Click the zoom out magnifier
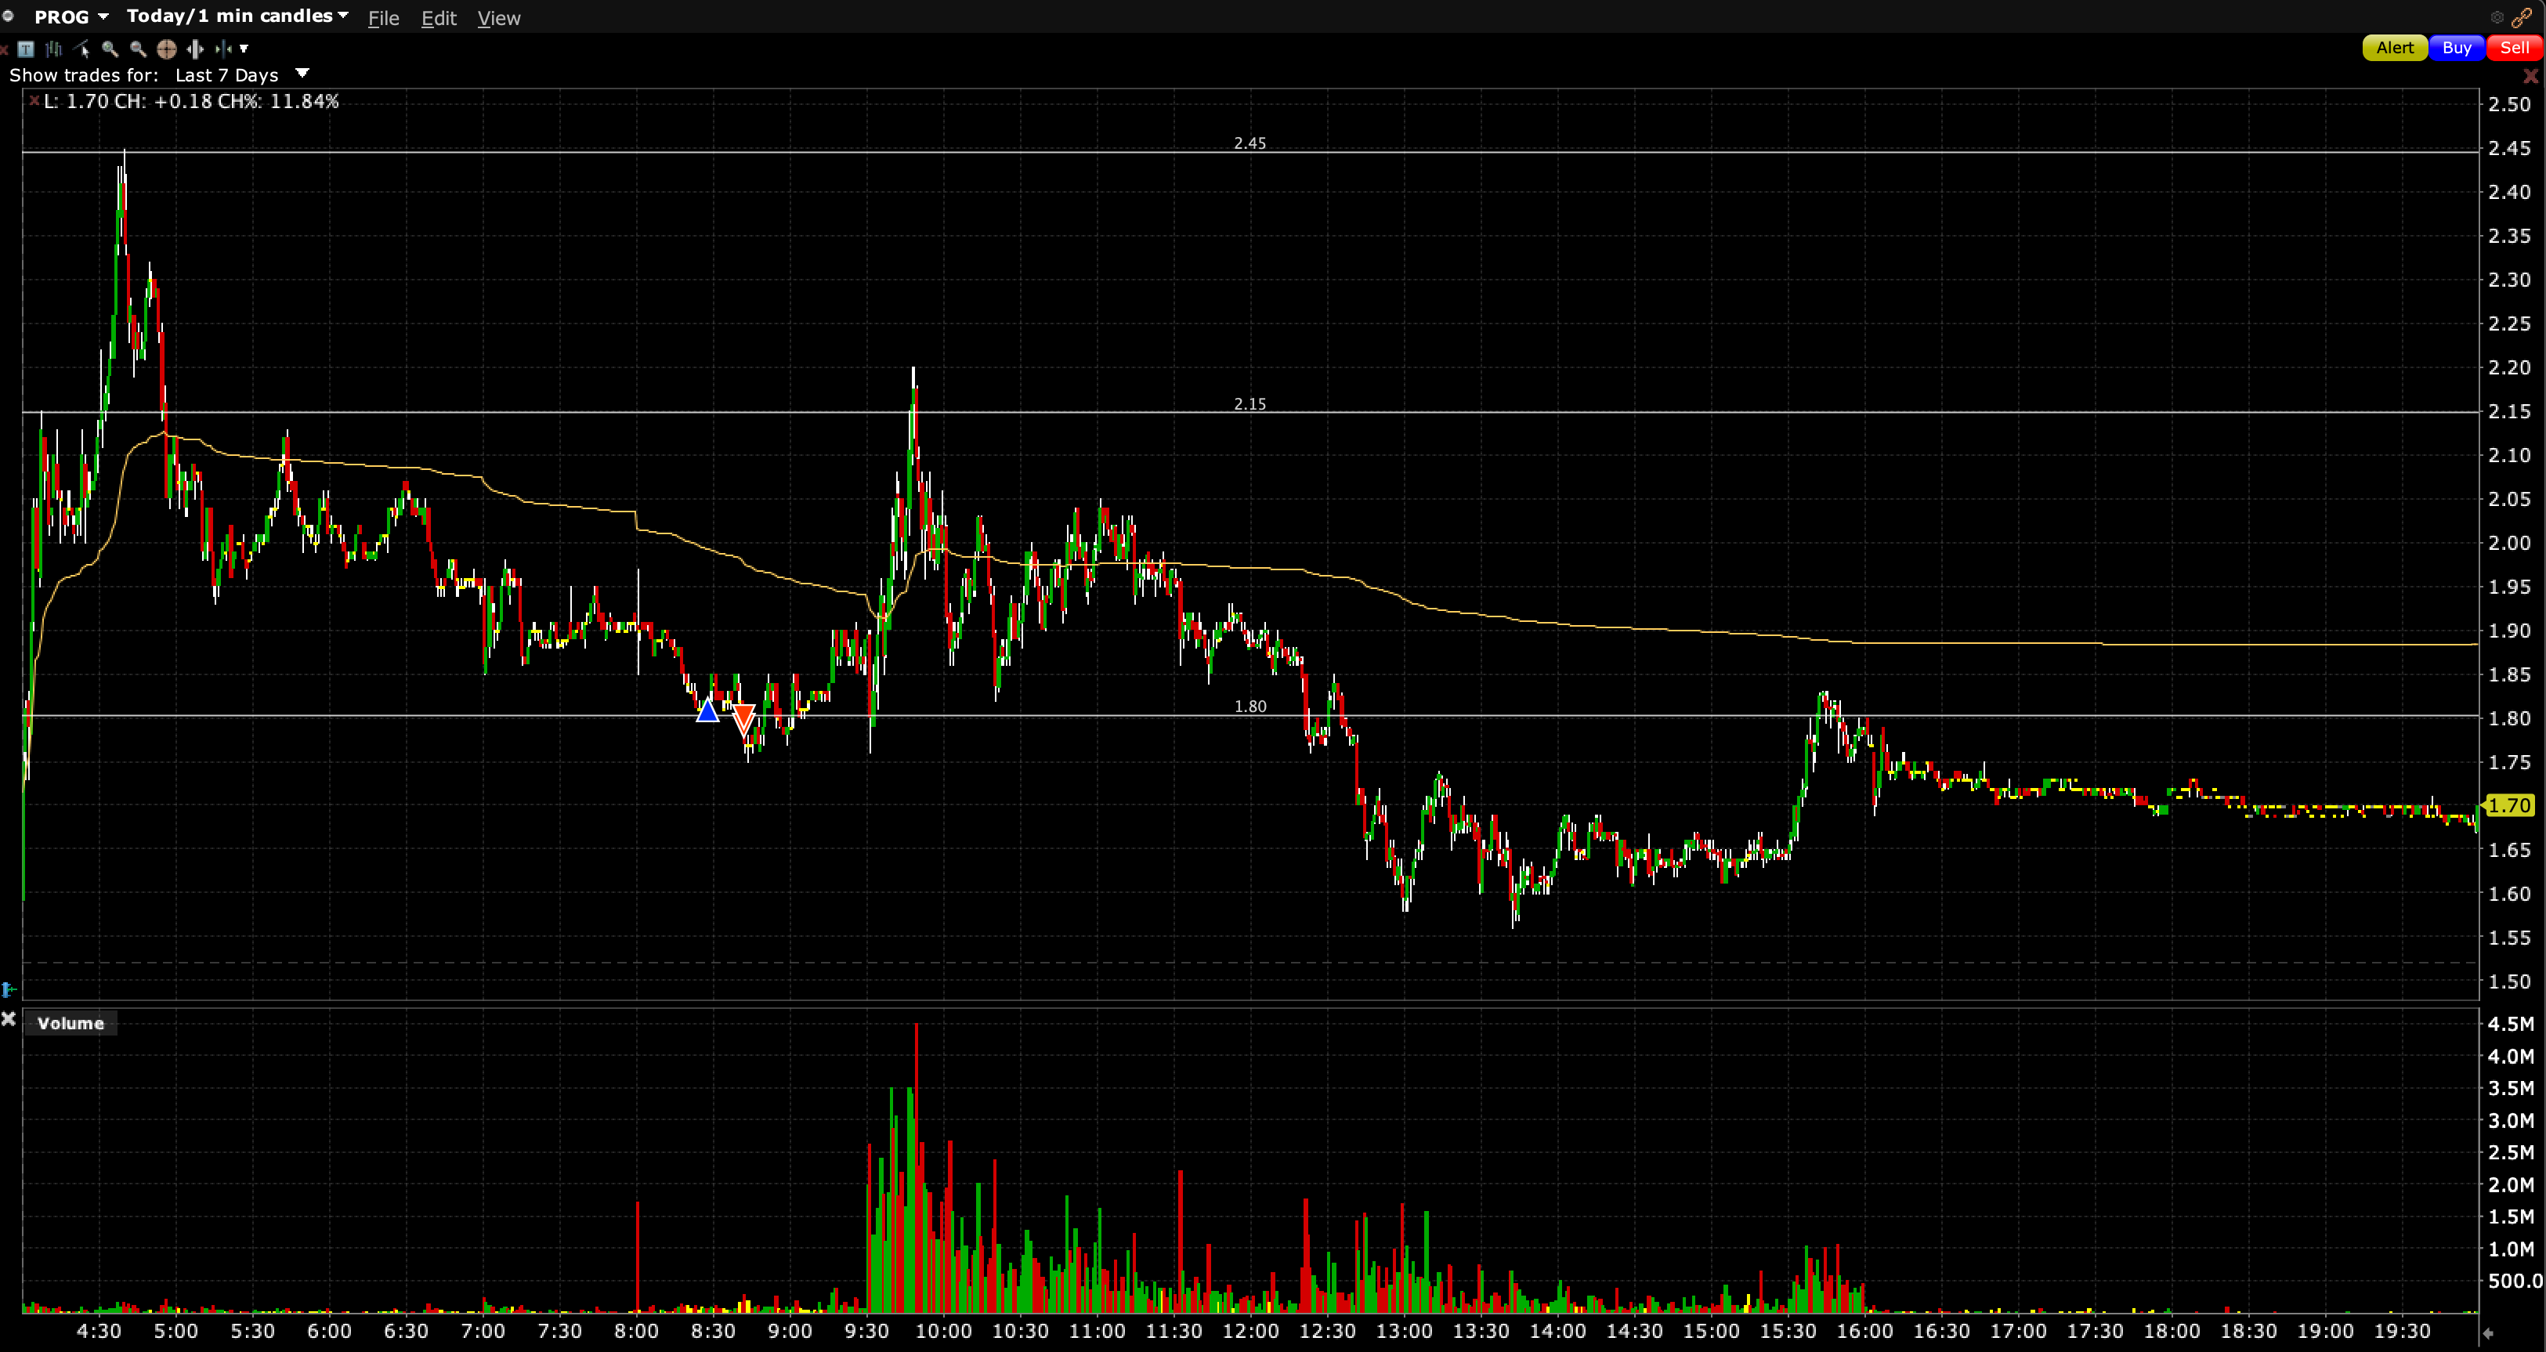Image resolution: width=2546 pixels, height=1352 pixels. pos(139,49)
